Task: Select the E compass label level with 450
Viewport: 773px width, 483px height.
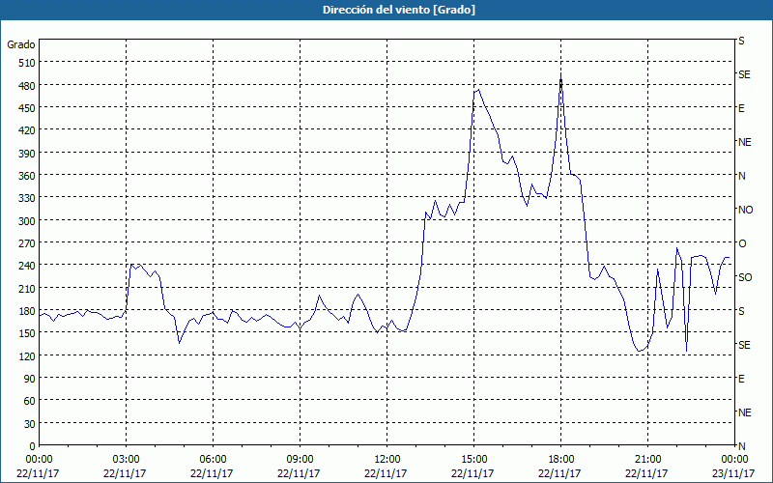Action: 741,108
